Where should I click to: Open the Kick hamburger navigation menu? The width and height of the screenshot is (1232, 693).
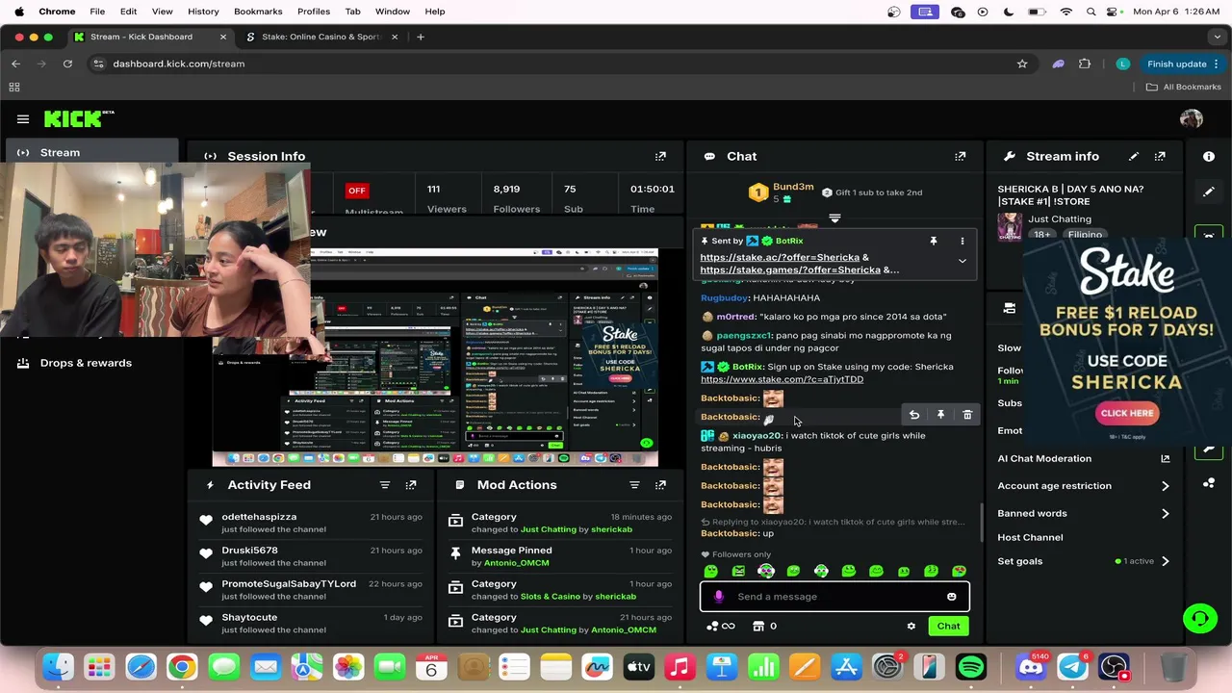coord(23,119)
